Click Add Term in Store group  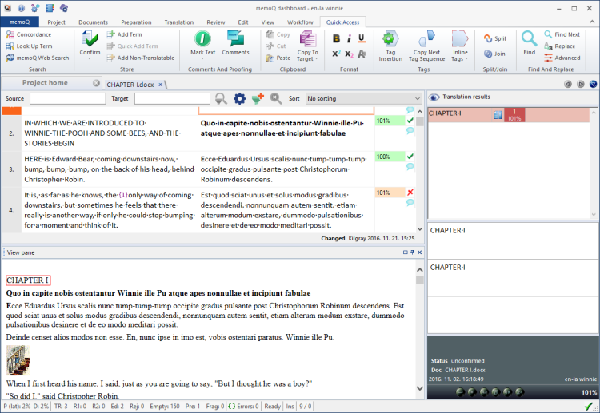click(x=124, y=34)
